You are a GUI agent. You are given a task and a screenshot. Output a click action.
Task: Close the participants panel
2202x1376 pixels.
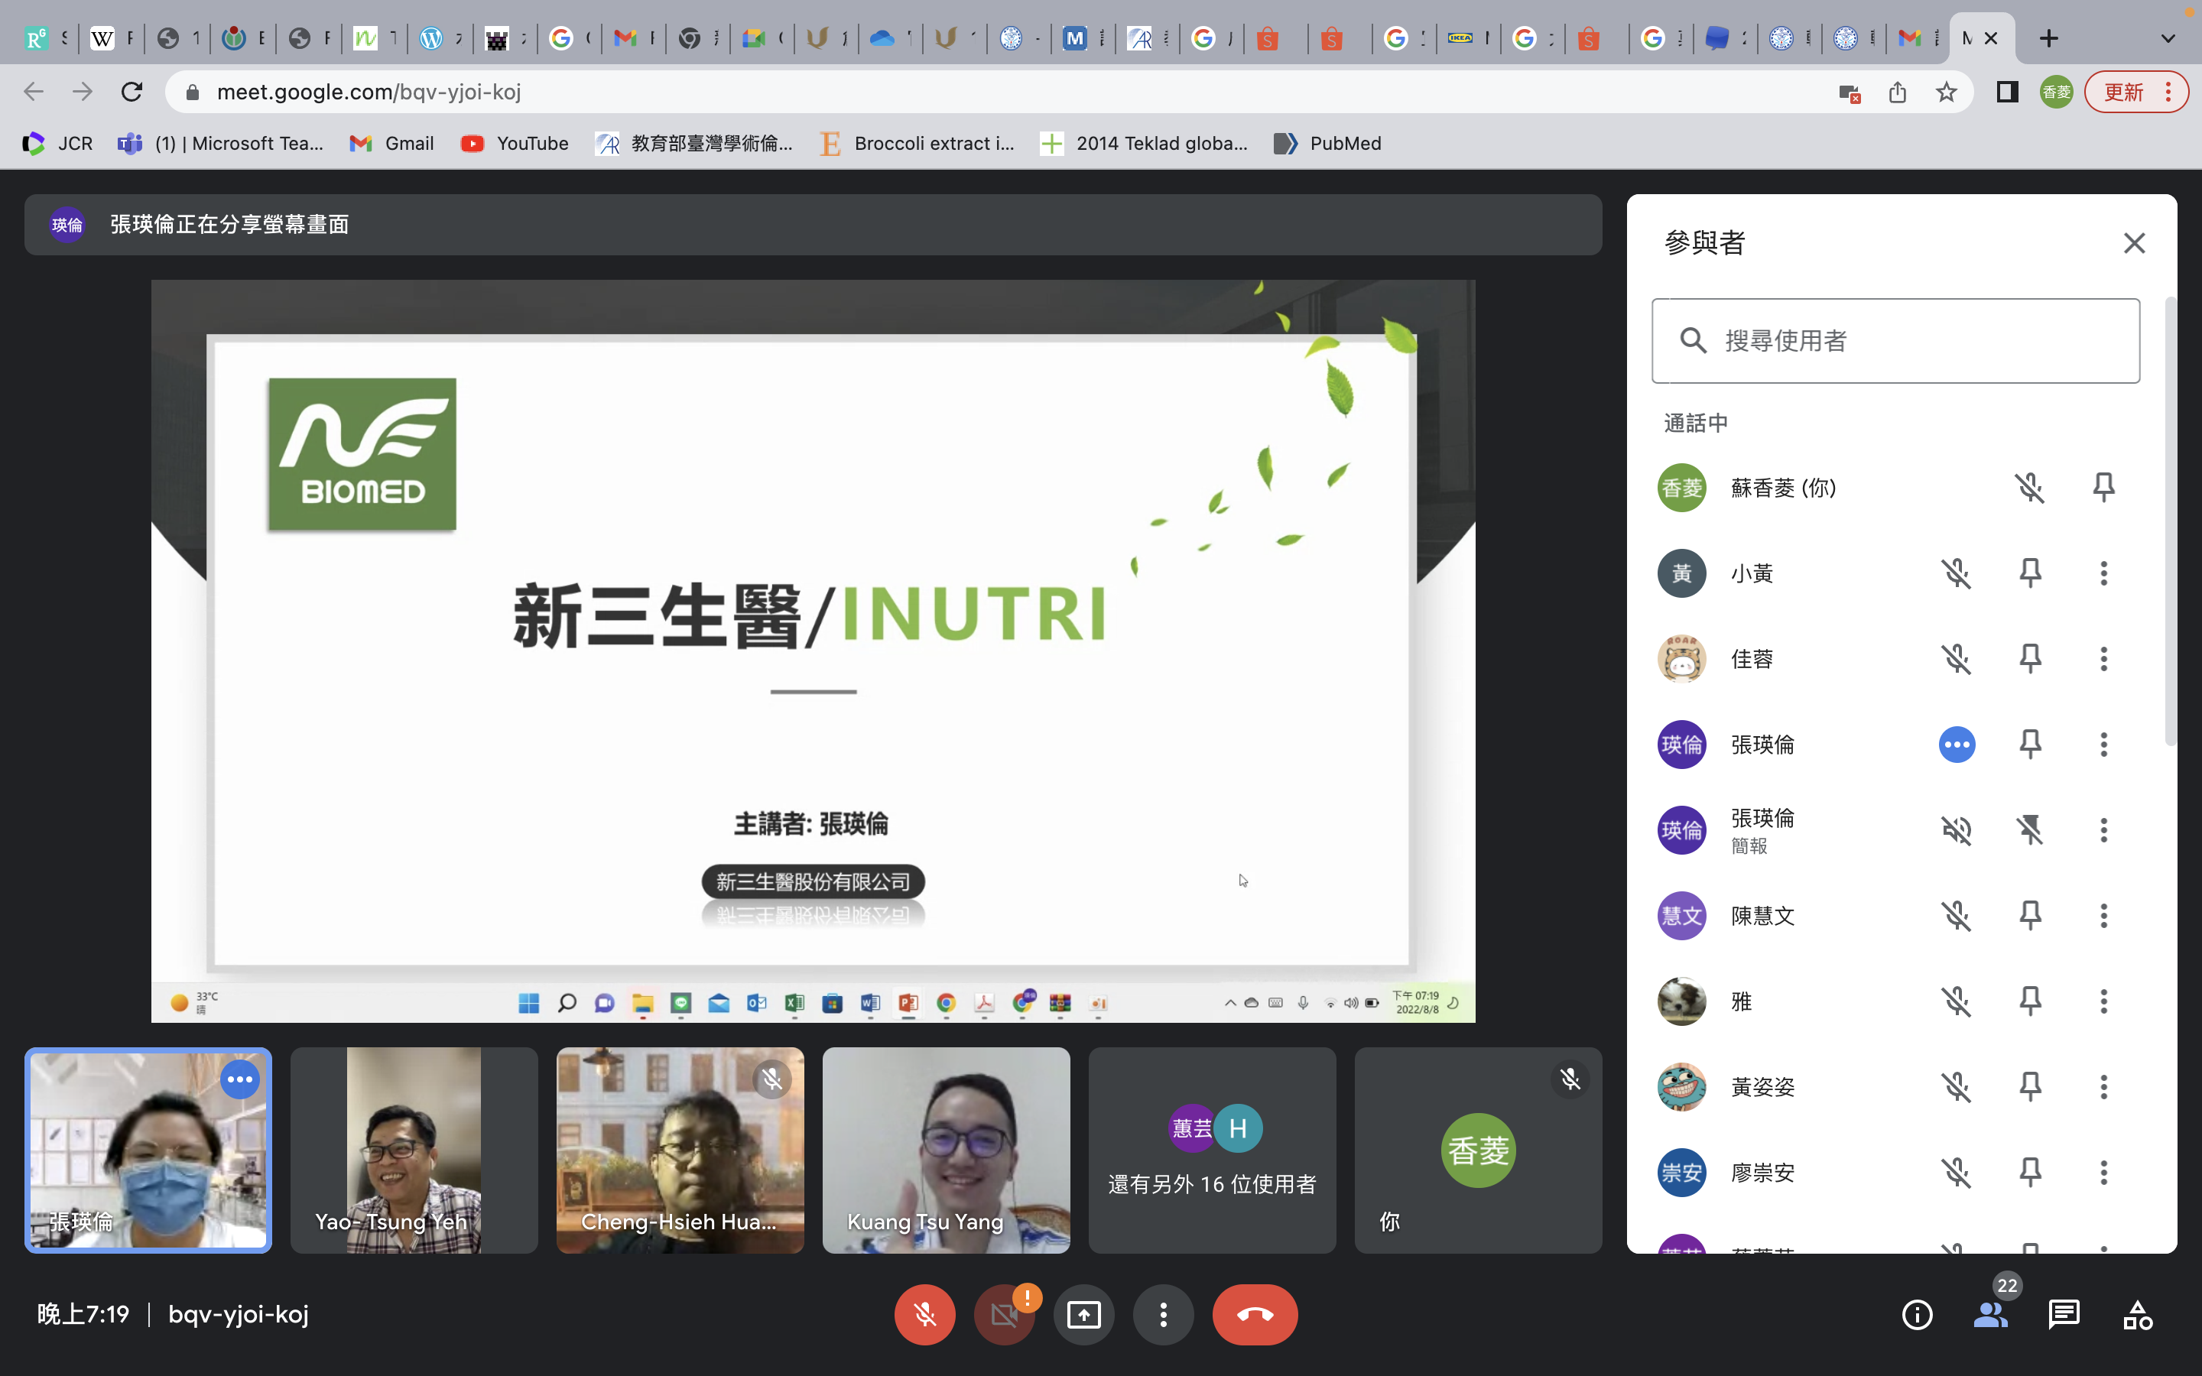tap(2134, 243)
